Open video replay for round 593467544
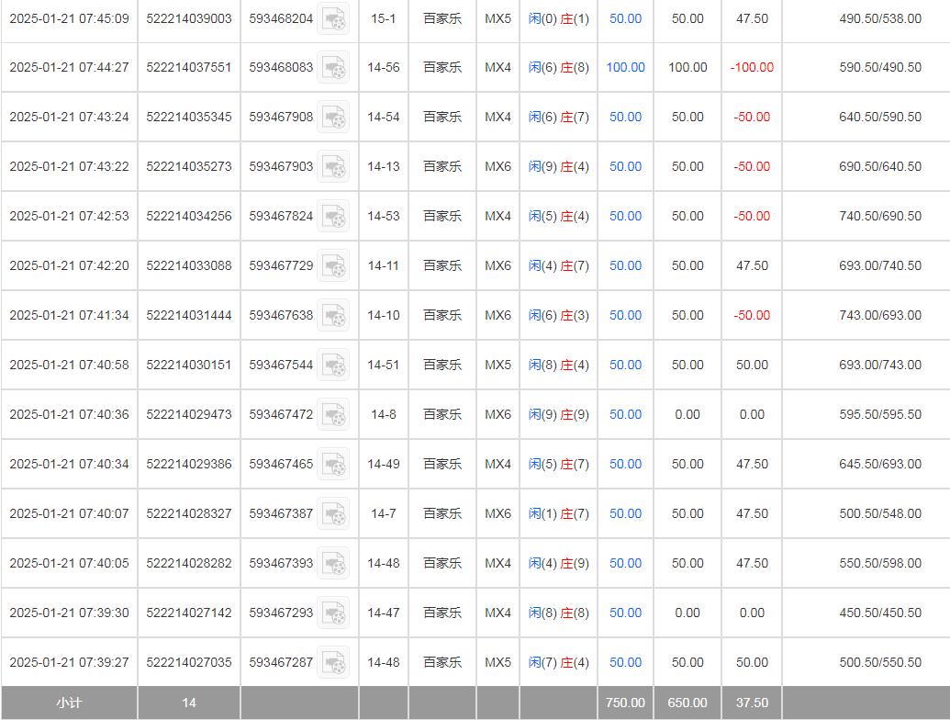Viewport: 950px width, 720px height. click(x=334, y=366)
